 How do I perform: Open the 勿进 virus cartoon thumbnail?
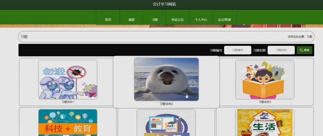tap(68, 80)
